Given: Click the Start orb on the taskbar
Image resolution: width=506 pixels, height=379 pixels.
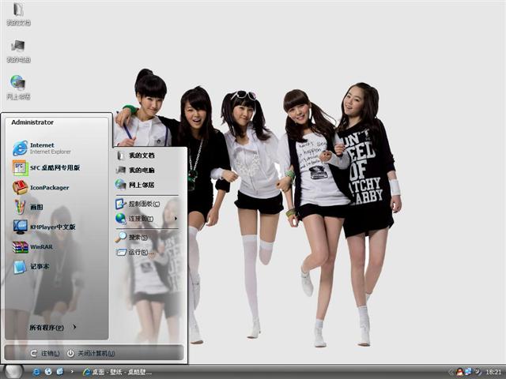Looking at the screenshot, I should point(13,371).
